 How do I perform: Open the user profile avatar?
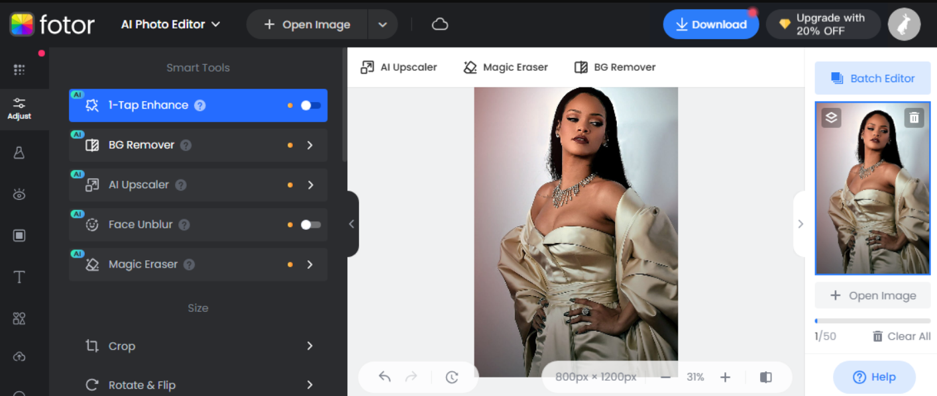[904, 25]
